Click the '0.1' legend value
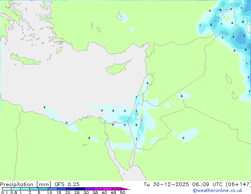The height and width of the screenshot is (194, 251). pyautogui.click(x=4, y=192)
